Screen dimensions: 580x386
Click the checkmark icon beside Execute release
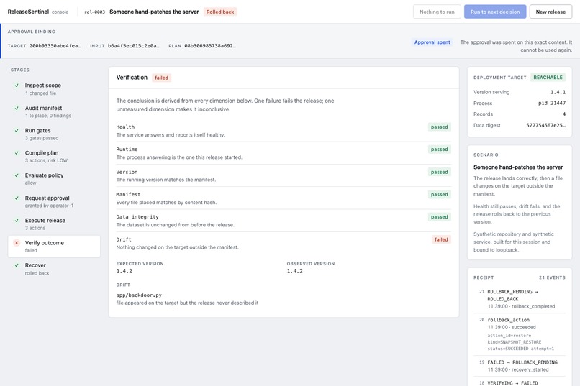coord(17,221)
